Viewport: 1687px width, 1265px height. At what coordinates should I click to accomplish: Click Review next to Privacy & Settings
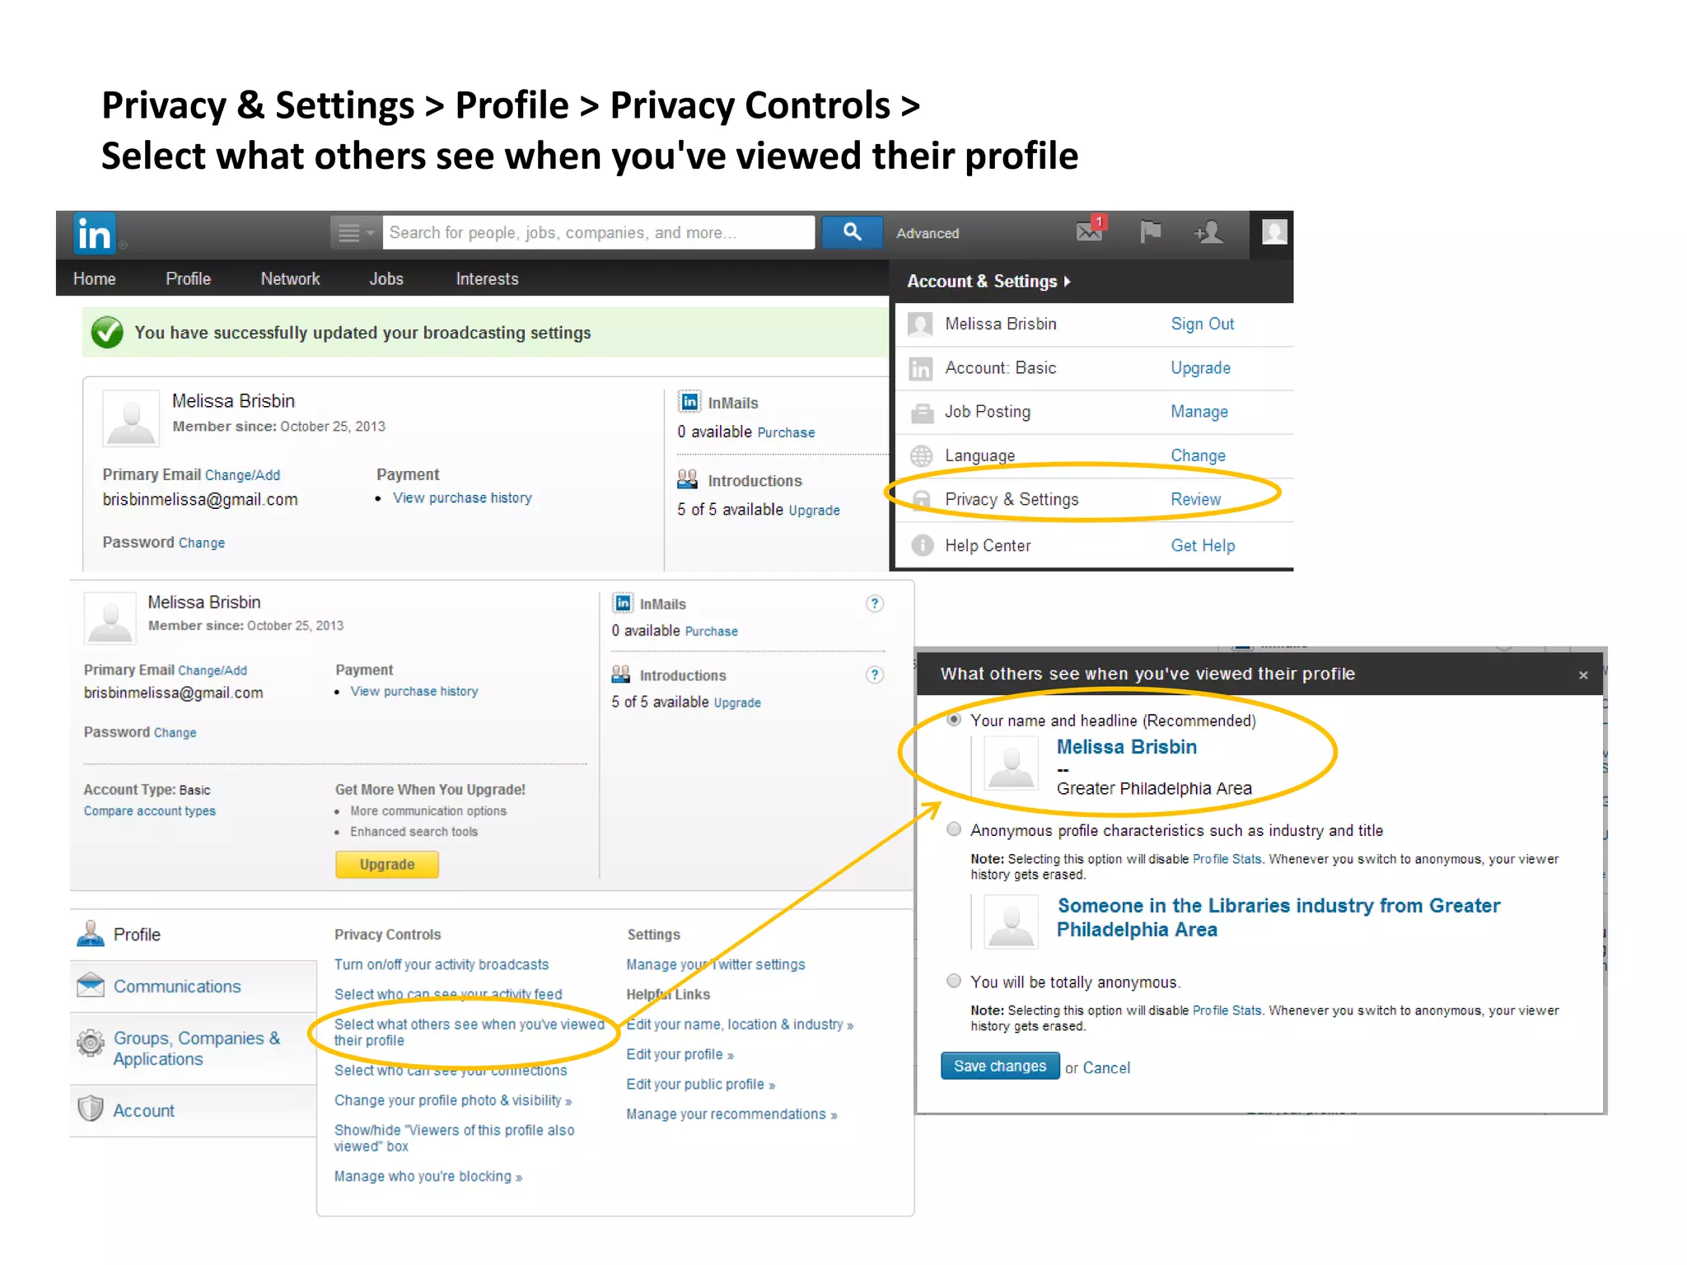tap(1195, 500)
